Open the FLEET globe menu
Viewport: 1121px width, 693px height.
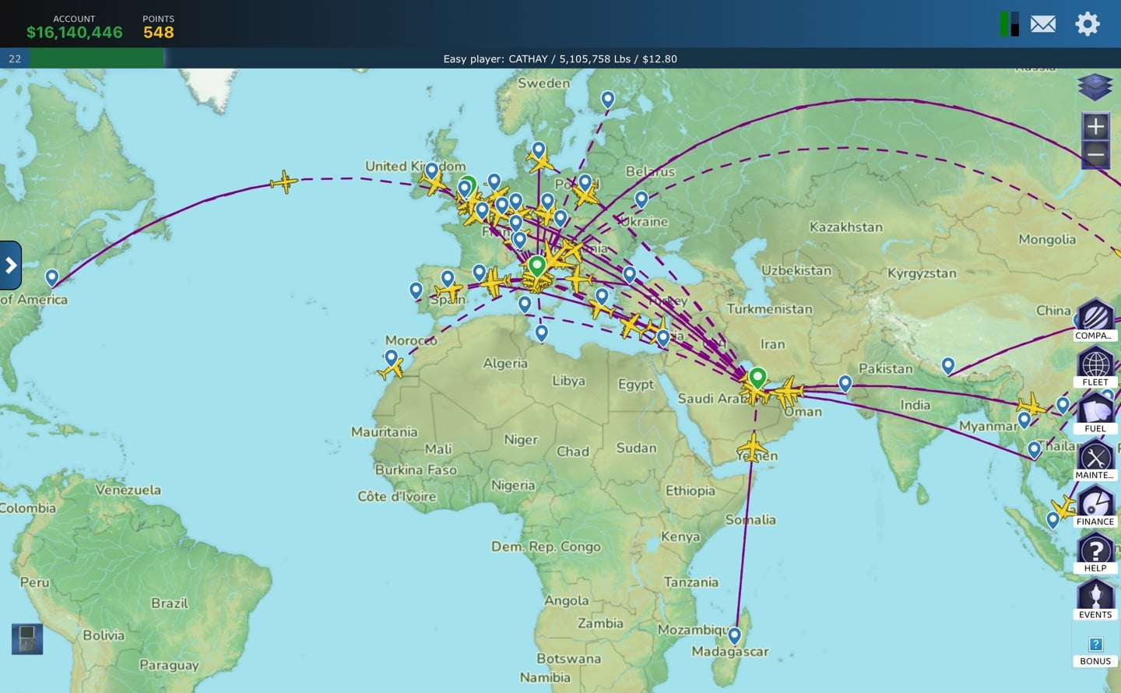[1095, 367]
